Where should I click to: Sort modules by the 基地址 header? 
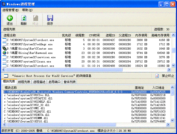point(139,87)
